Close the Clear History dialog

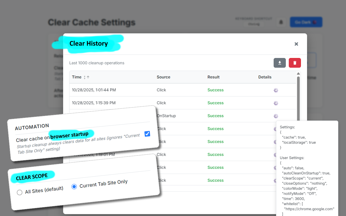296,44
